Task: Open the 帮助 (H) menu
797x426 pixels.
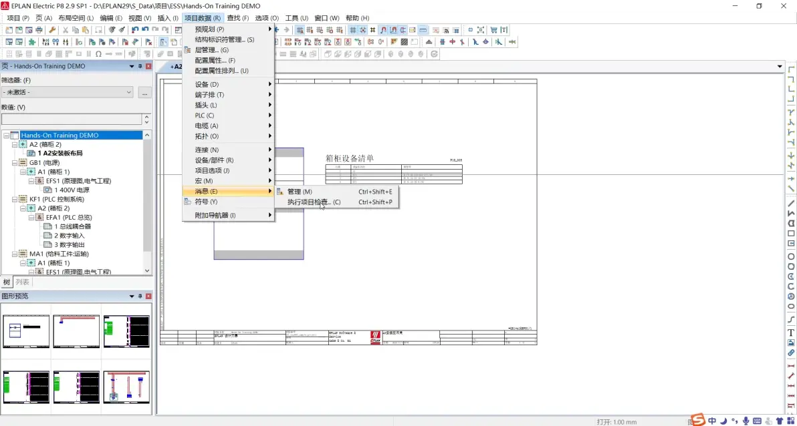Action: pyautogui.click(x=357, y=18)
